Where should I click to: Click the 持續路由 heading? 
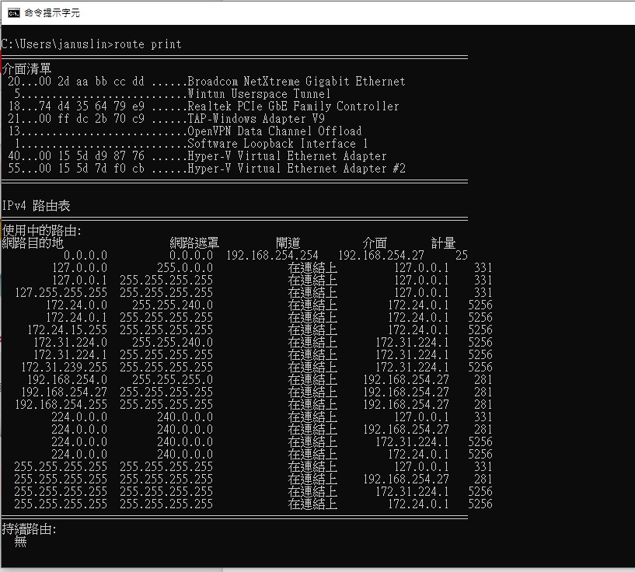(29, 529)
